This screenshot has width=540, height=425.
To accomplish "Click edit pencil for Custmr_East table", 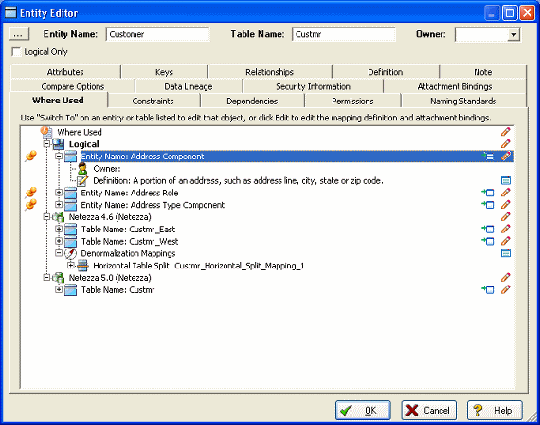I will point(505,229).
